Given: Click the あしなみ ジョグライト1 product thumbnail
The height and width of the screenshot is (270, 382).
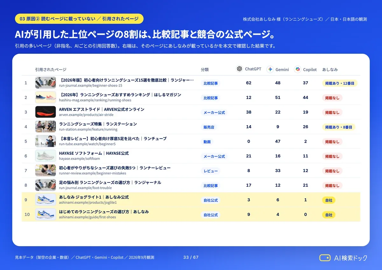Looking at the screenshot, I should coord(46,200).
